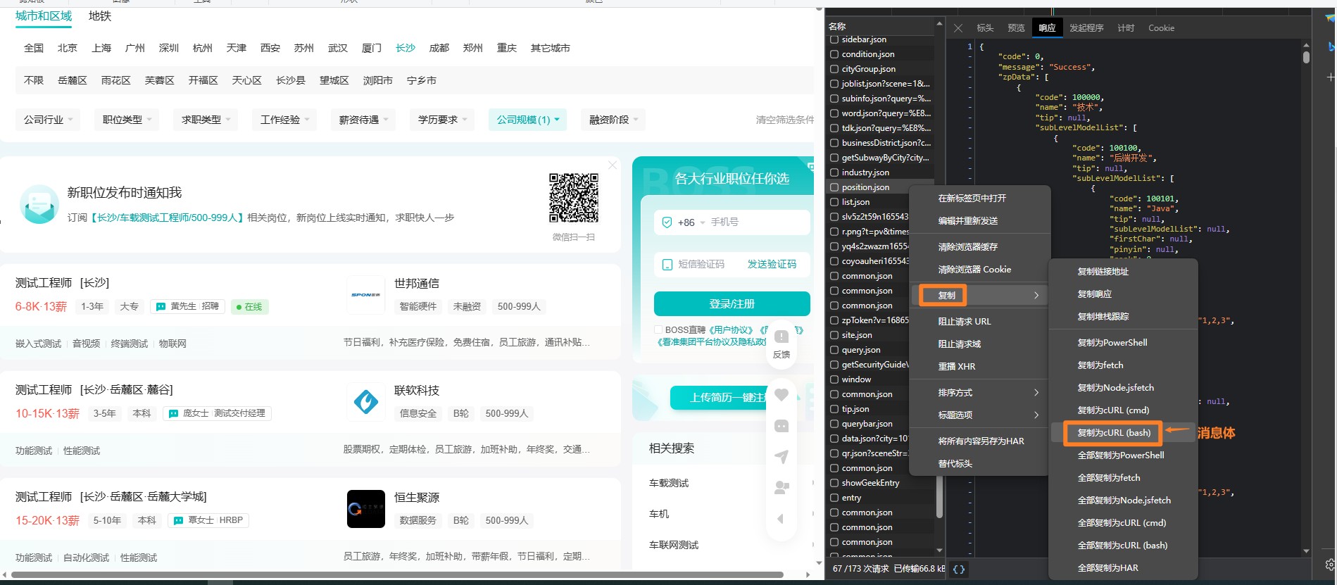Select the 岳麓区 district filter
Screen dimensions: 1337x585
tap(73, 80)
